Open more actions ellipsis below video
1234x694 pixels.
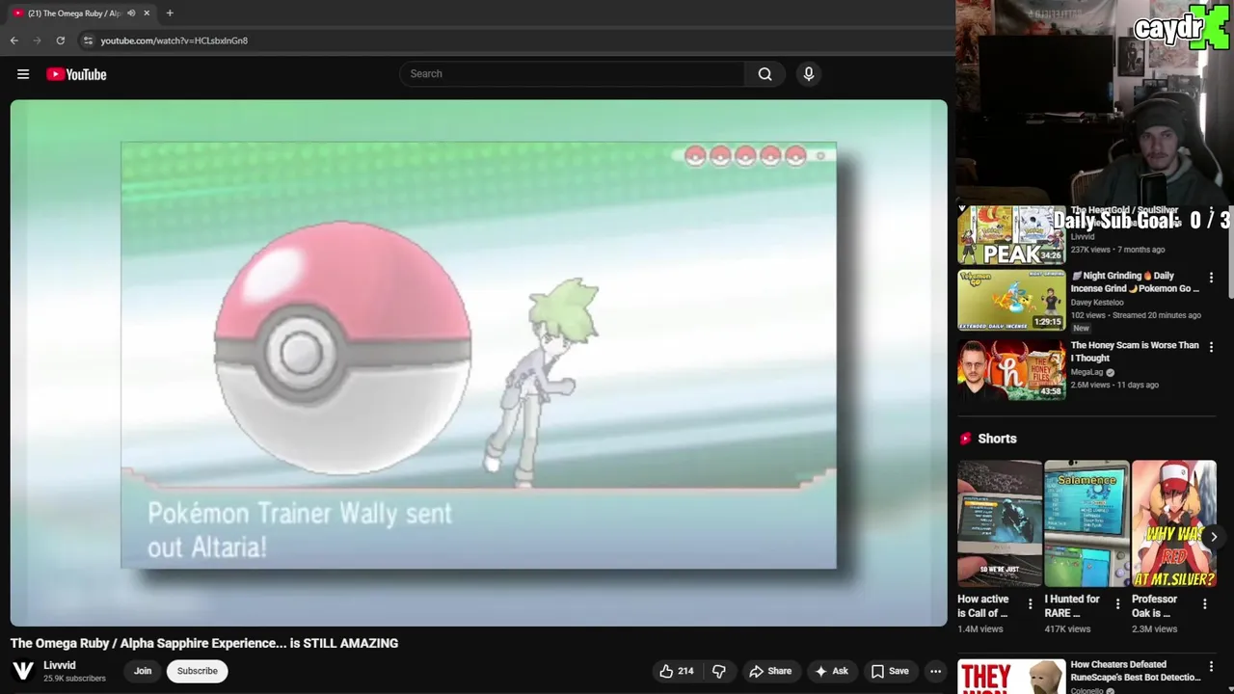[935, 671]
